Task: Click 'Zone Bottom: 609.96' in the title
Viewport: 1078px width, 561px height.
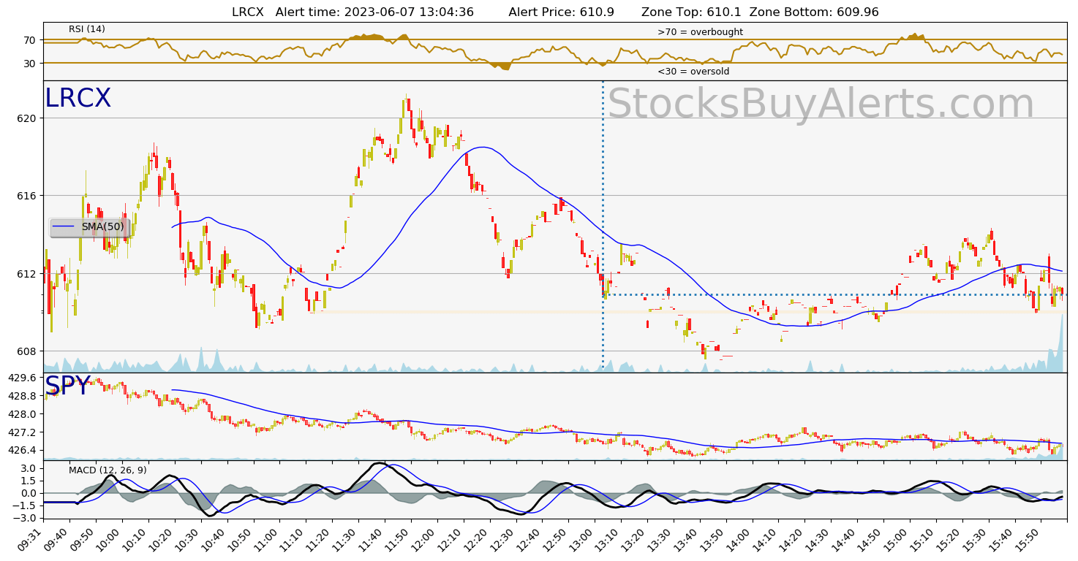Action: 813,12
